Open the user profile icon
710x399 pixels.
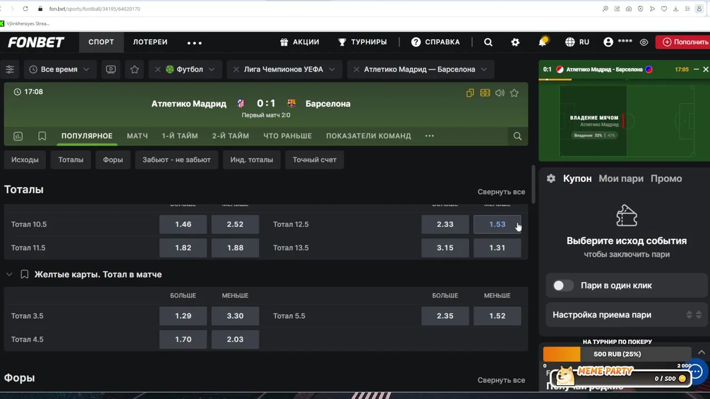[x=608, y=42]
